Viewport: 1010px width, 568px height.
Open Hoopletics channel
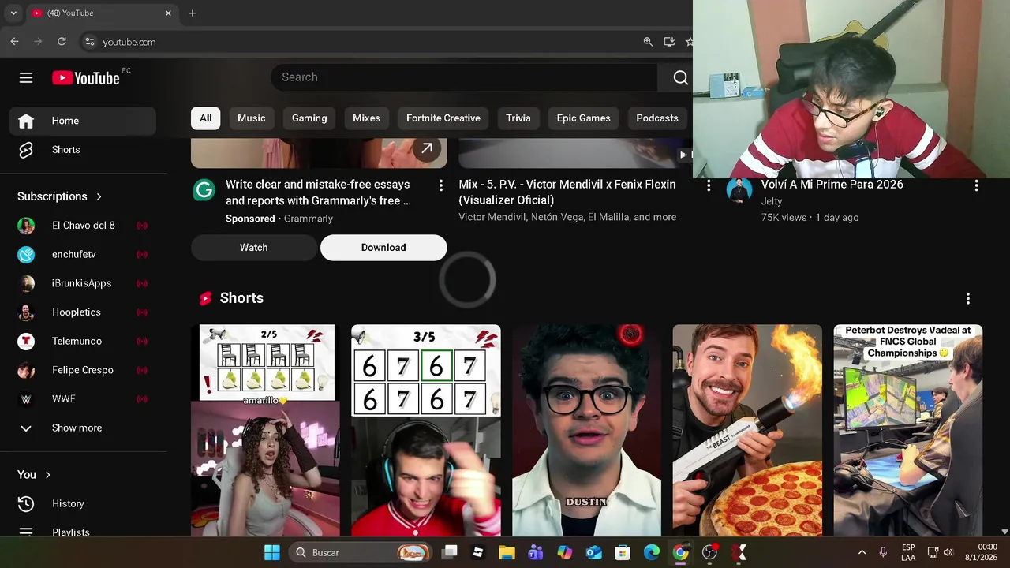pyautogui.click(x=83, y=312)
